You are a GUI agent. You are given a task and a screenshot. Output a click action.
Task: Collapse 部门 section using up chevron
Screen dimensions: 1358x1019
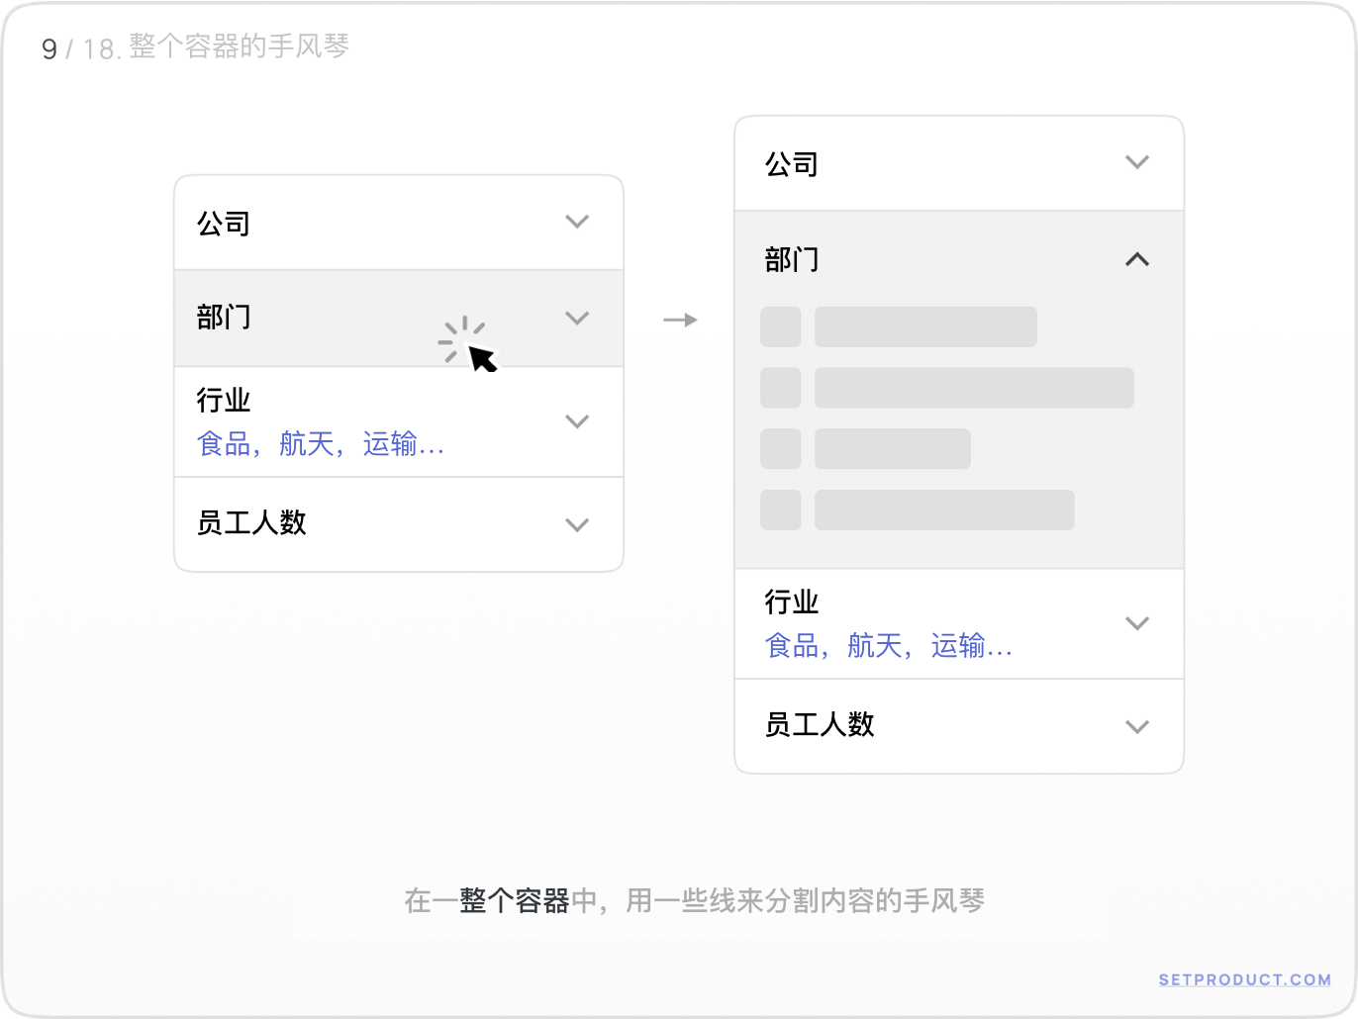[x=1137, y=260]
